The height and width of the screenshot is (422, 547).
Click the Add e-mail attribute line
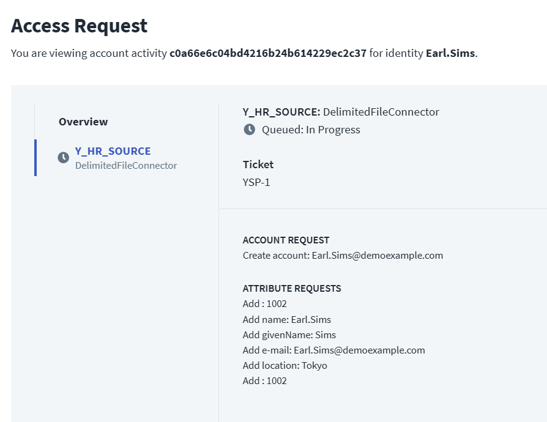click(x=333, y=350)
